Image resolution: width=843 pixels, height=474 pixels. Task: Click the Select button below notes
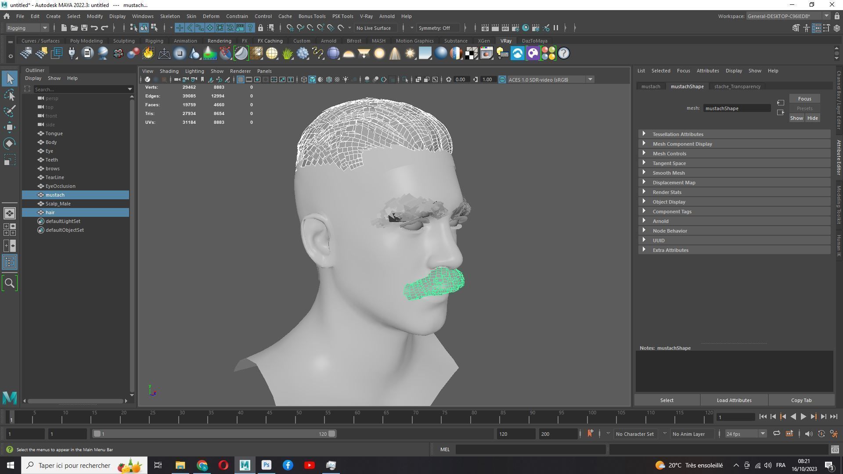[x=666, y=400]
